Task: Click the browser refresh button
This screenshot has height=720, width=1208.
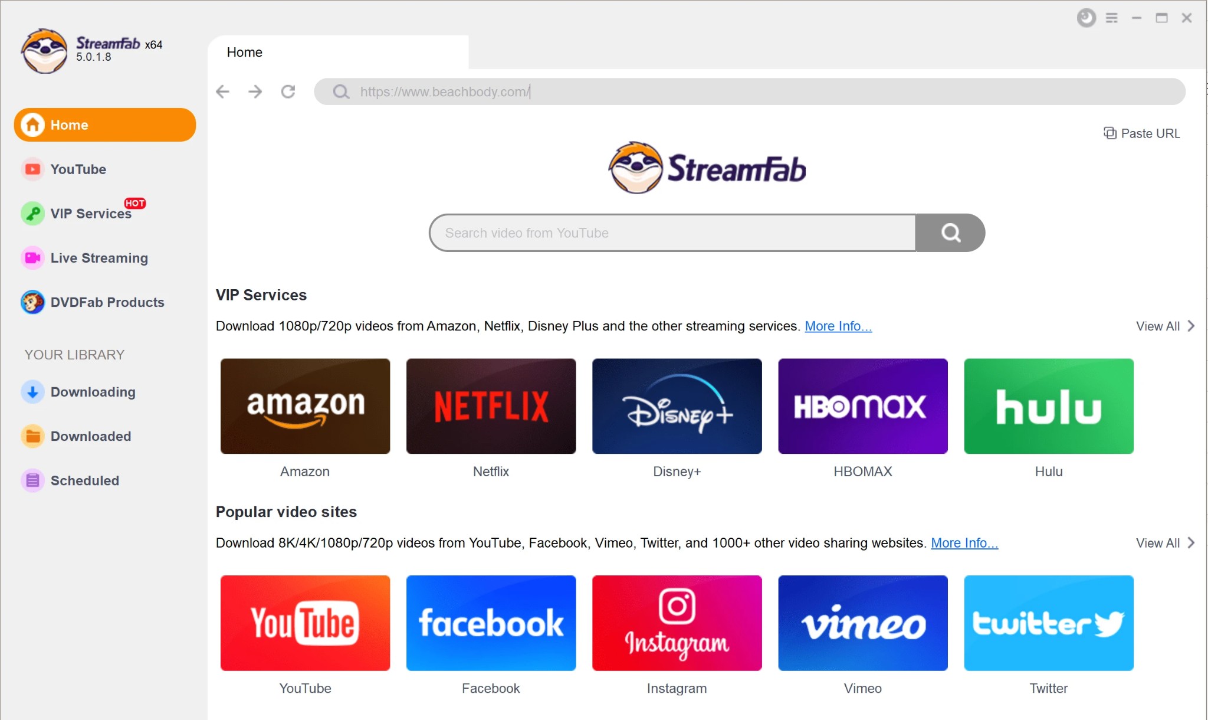Action: (x=290, y=91)
